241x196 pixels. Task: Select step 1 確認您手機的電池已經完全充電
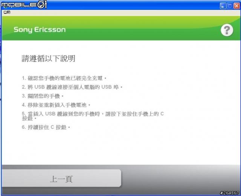point(64,78)
